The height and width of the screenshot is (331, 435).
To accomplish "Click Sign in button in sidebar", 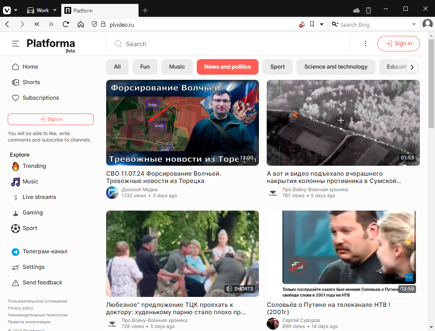I will [x=51, y=119].
